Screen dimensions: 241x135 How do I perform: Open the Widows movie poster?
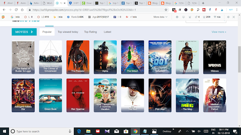coord(215,57)
